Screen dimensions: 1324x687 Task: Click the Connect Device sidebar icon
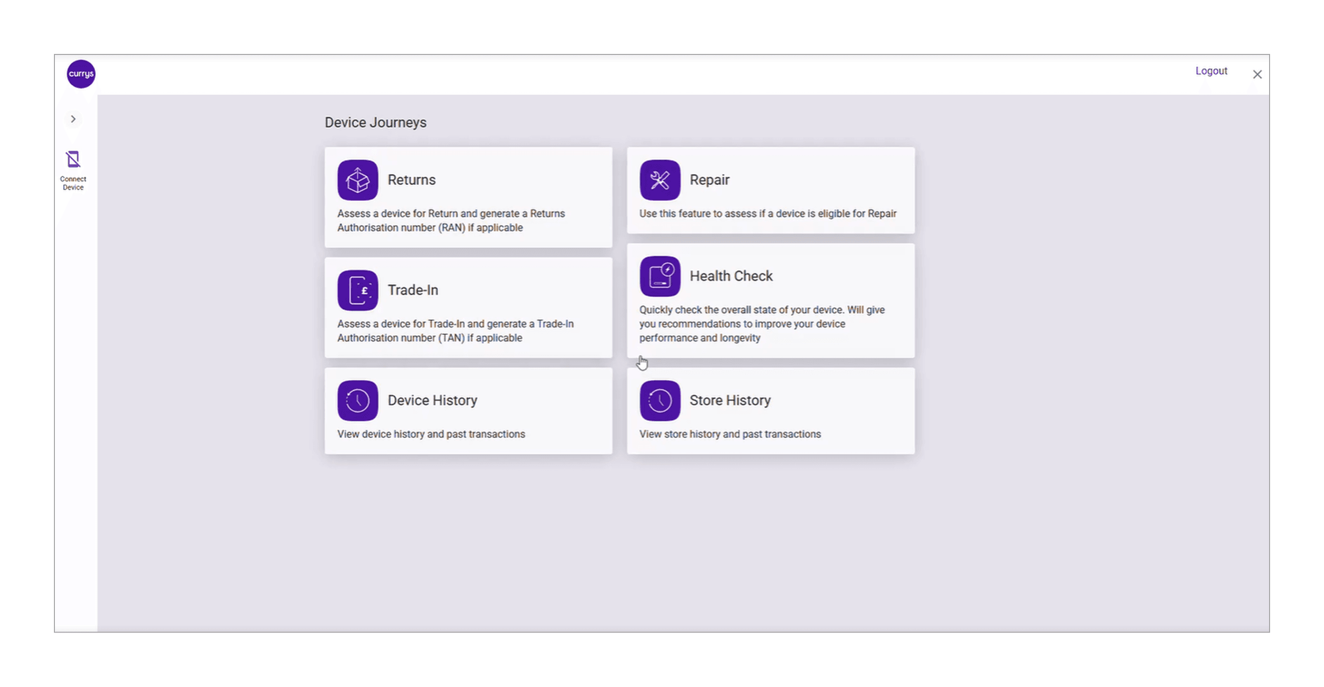click(x=73, y=160)
